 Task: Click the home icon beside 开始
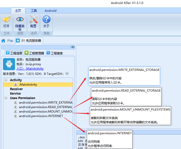click(3, 41)
